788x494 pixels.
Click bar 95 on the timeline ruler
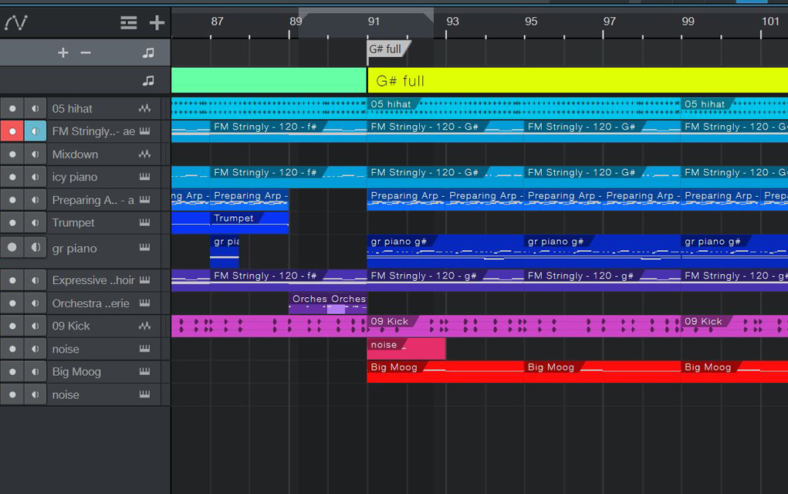531,22
